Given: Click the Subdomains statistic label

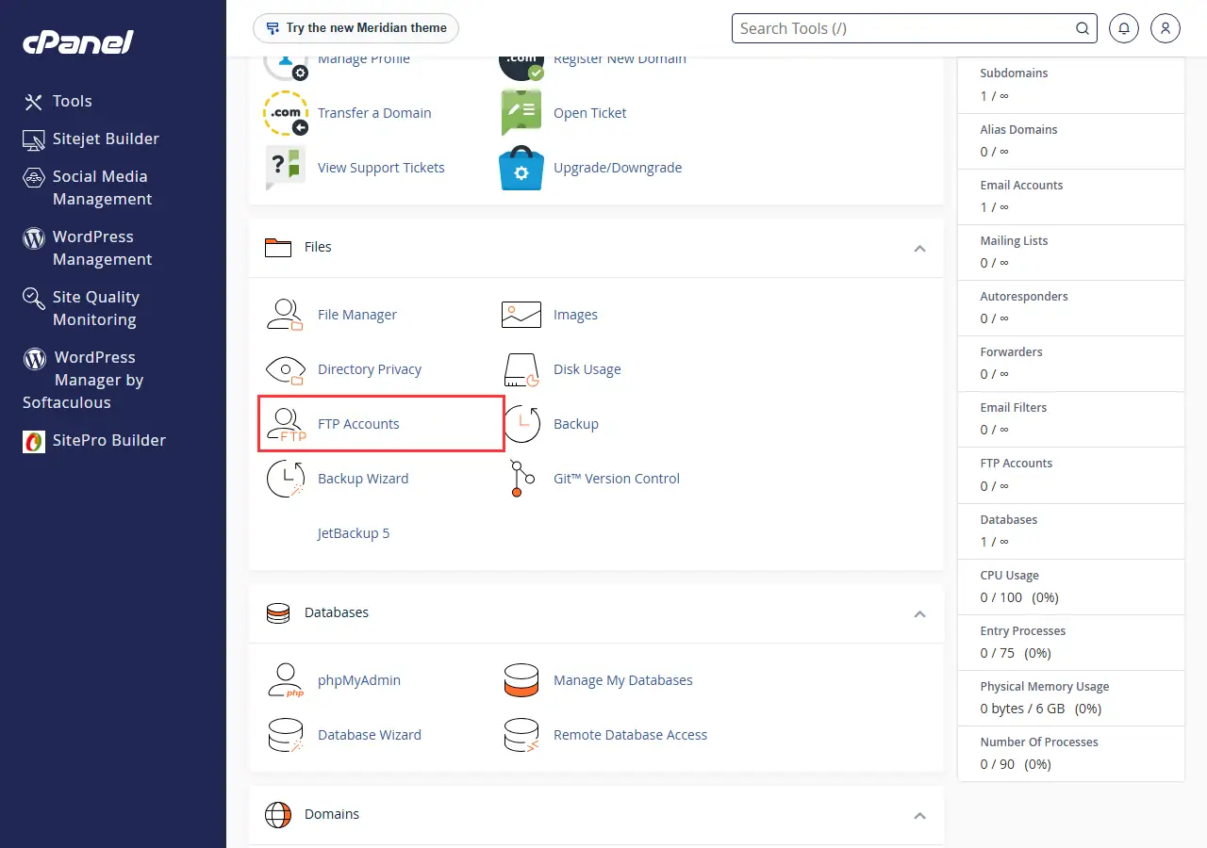Looking at the screenshot, I should [x=1014, y=73].
